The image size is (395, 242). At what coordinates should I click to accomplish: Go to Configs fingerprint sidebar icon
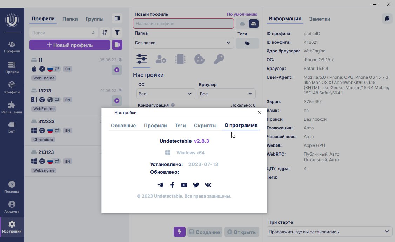tap(12, 88)
